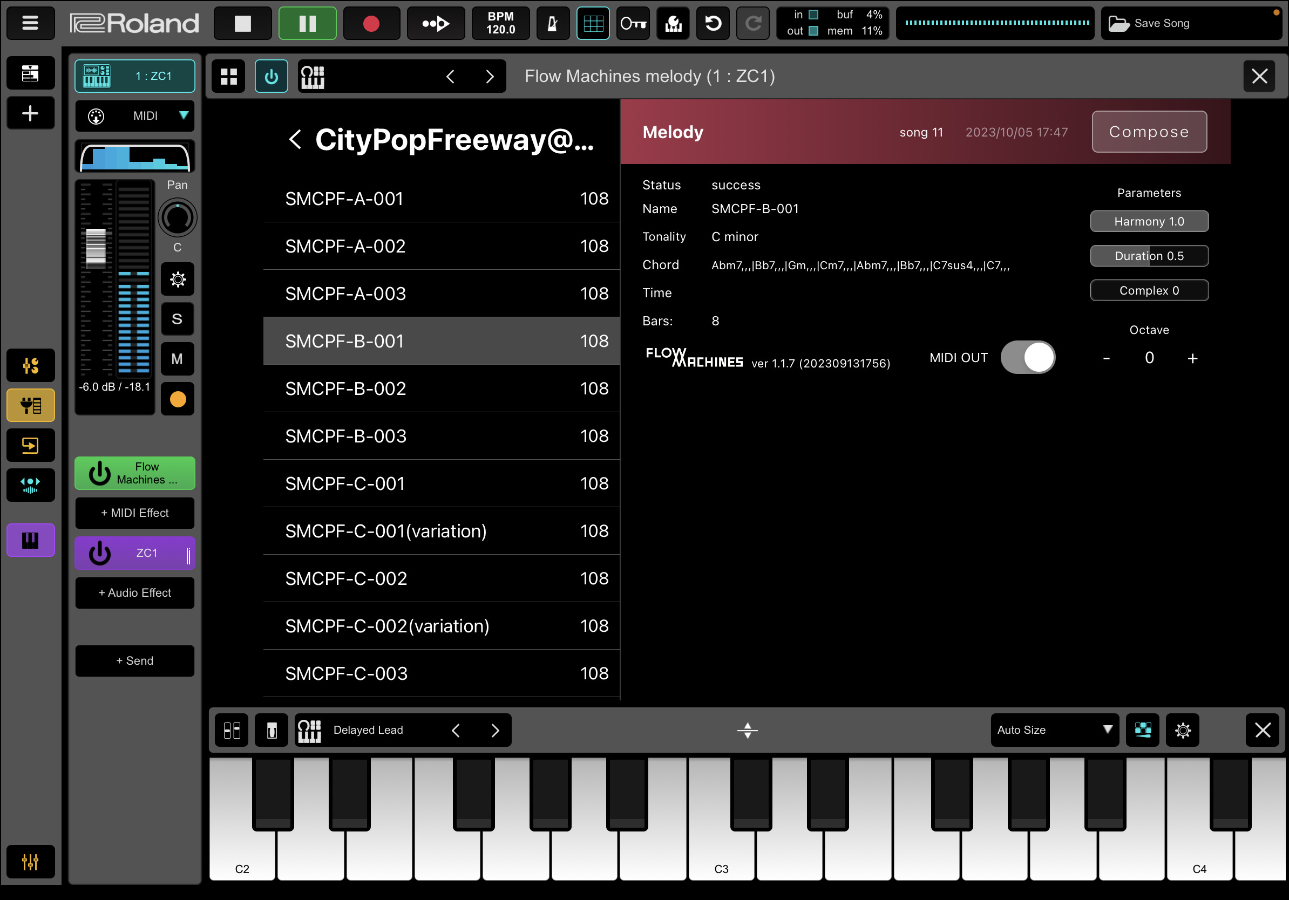Open the BPM 120.0 tempo setting
The image size is (1289, 900).
click(500, 23)
